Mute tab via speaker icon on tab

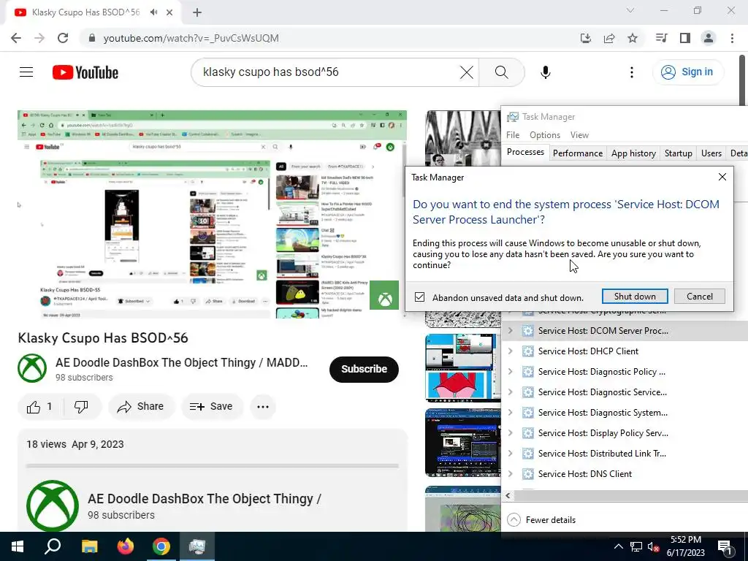click(153, 12)
